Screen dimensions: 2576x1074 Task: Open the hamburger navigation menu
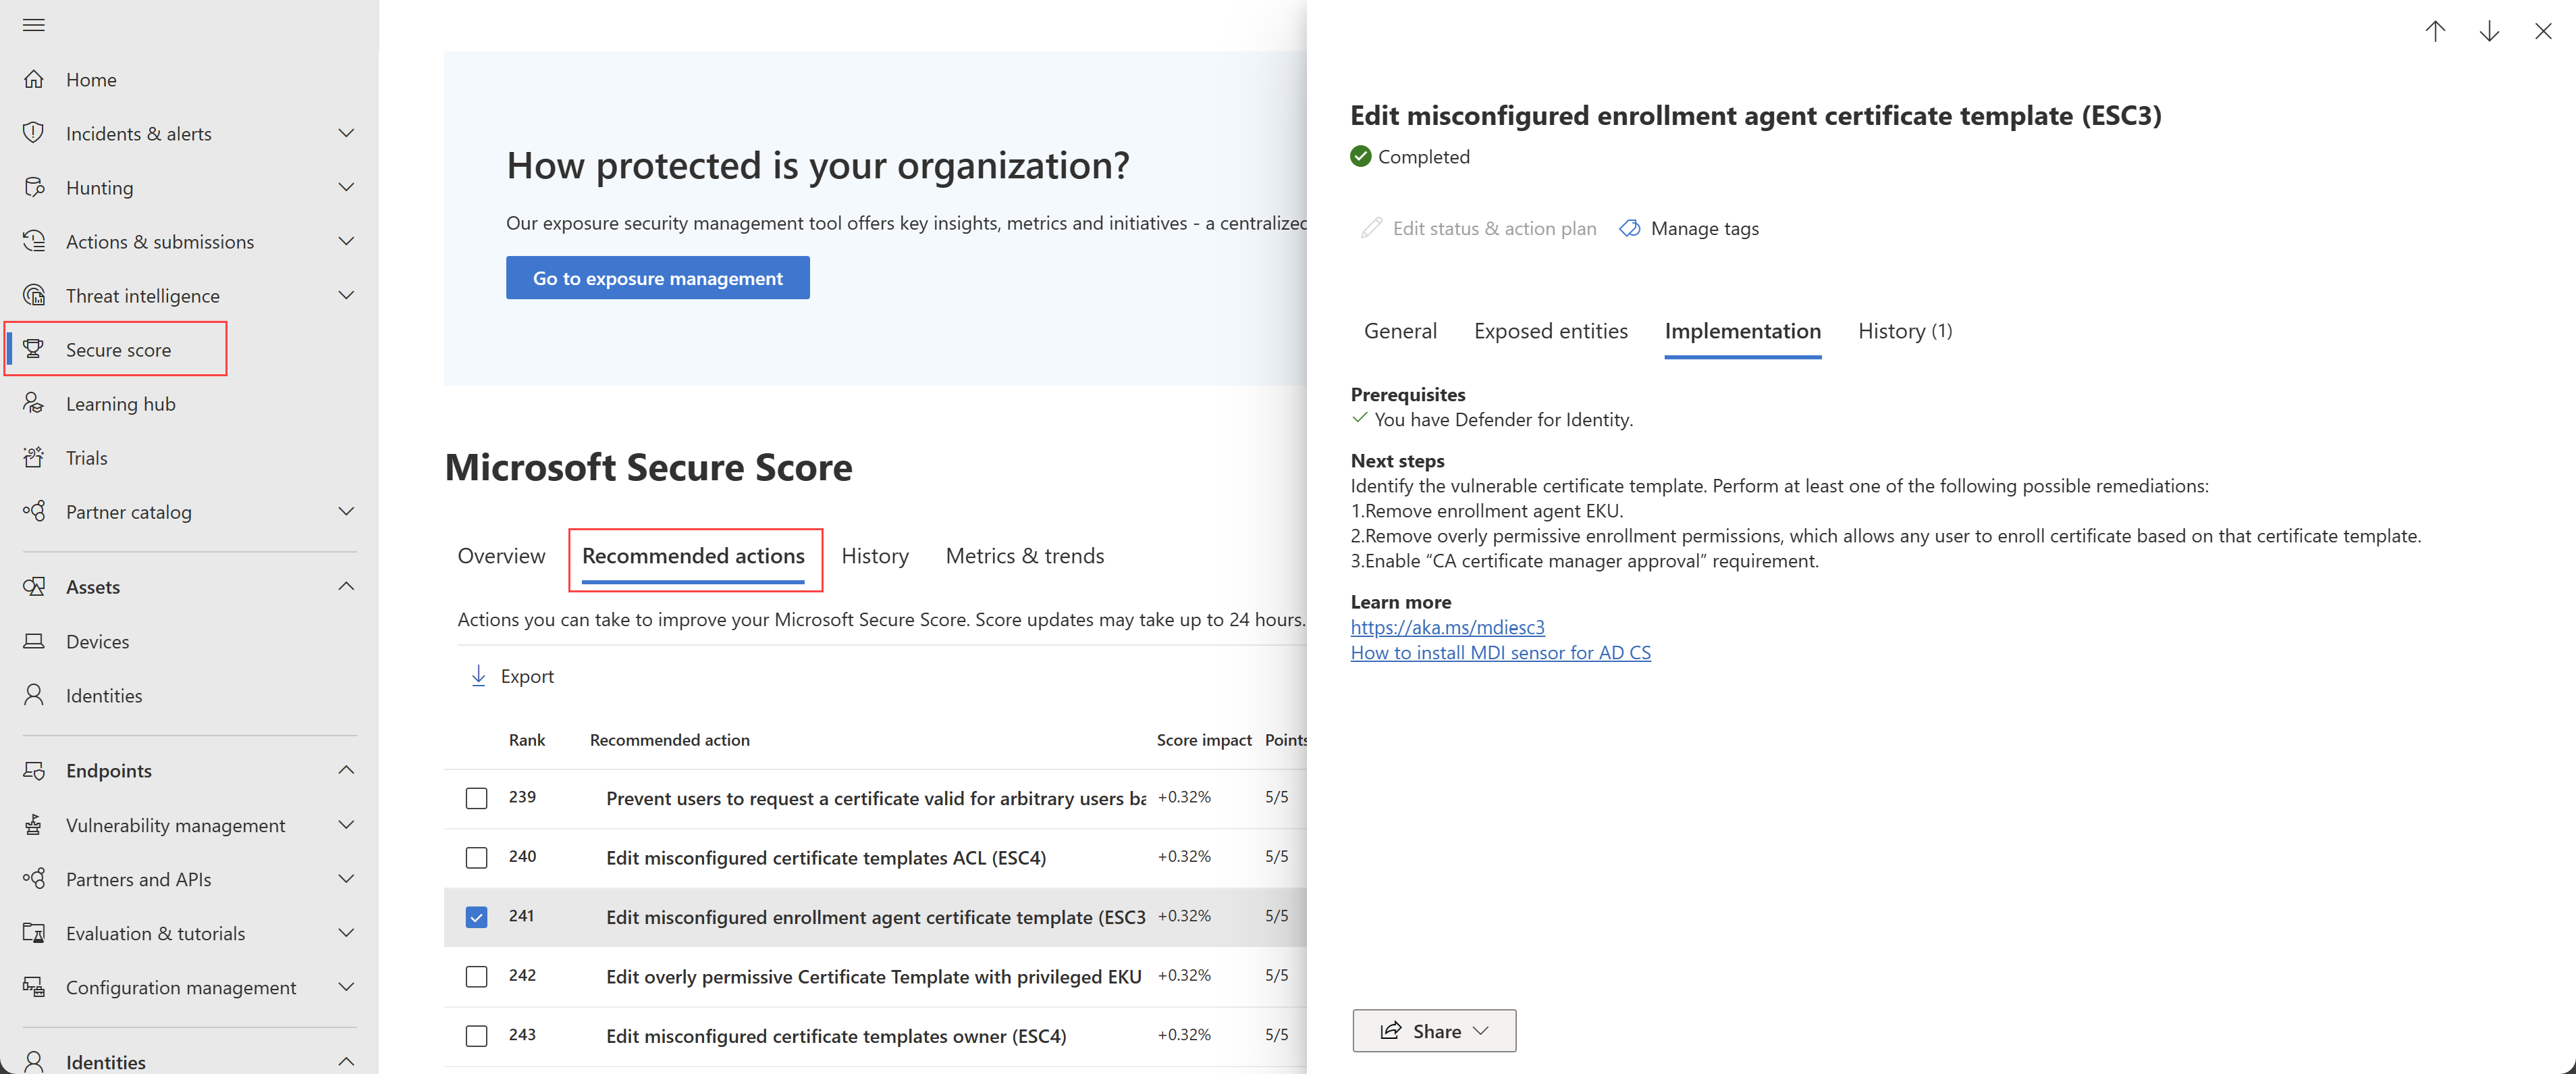[x=34, y=25]
